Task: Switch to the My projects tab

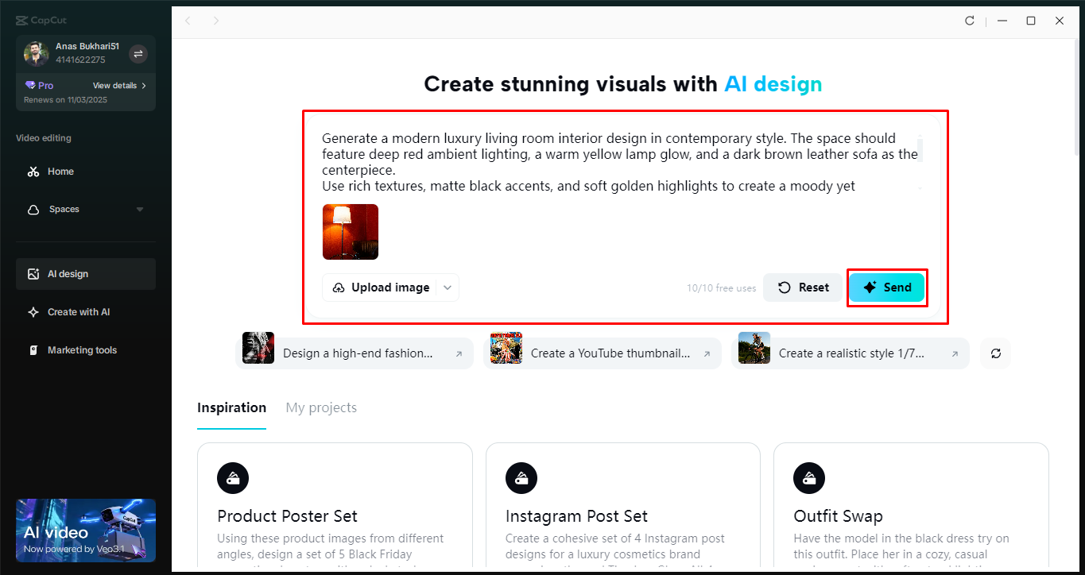Action: [x=320, y=407]
